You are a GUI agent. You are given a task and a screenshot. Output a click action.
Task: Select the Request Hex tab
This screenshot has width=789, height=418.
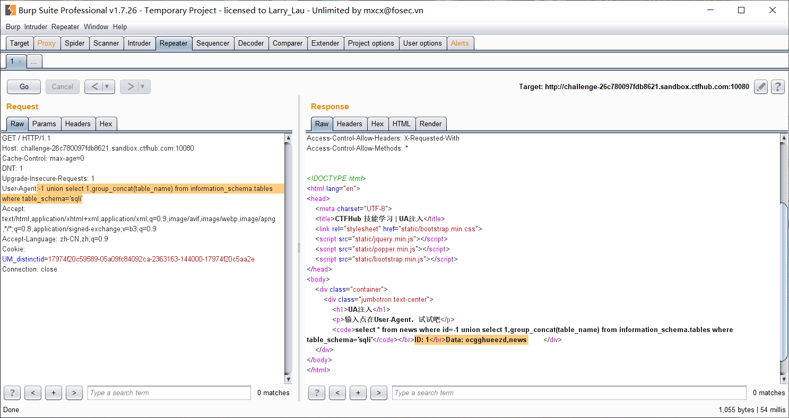(106, 124)
